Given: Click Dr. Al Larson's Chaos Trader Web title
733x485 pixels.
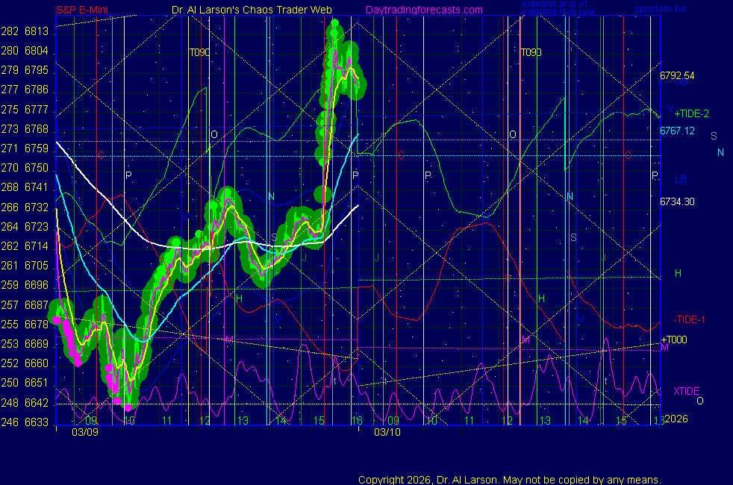Looking at the screenshot, I should pyautogui.click(x=241, y=10).
